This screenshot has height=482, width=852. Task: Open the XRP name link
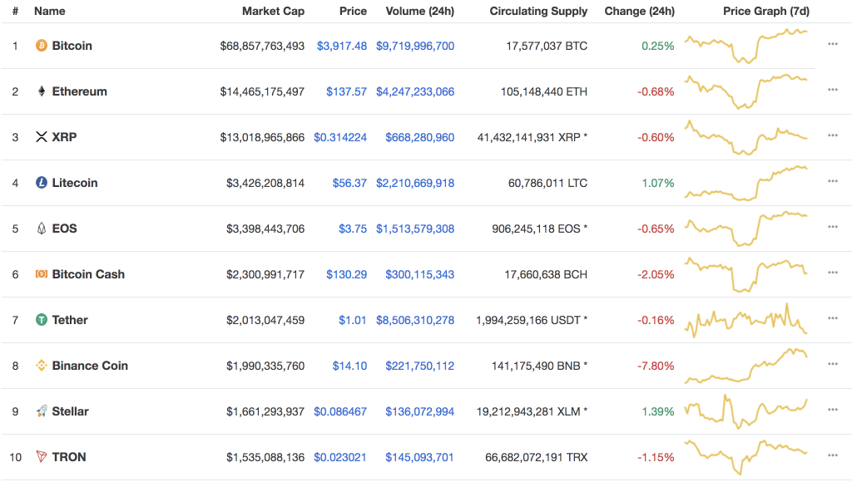pos(64,137)
